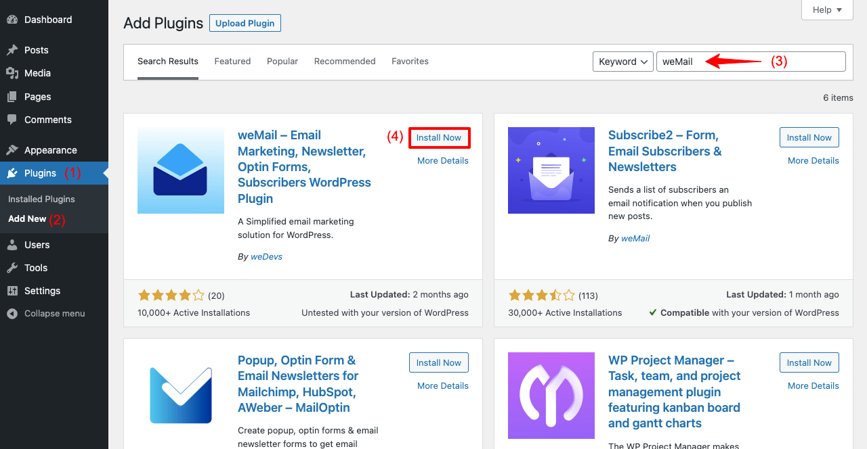Open the weMail plugin title link

(304, 167)
